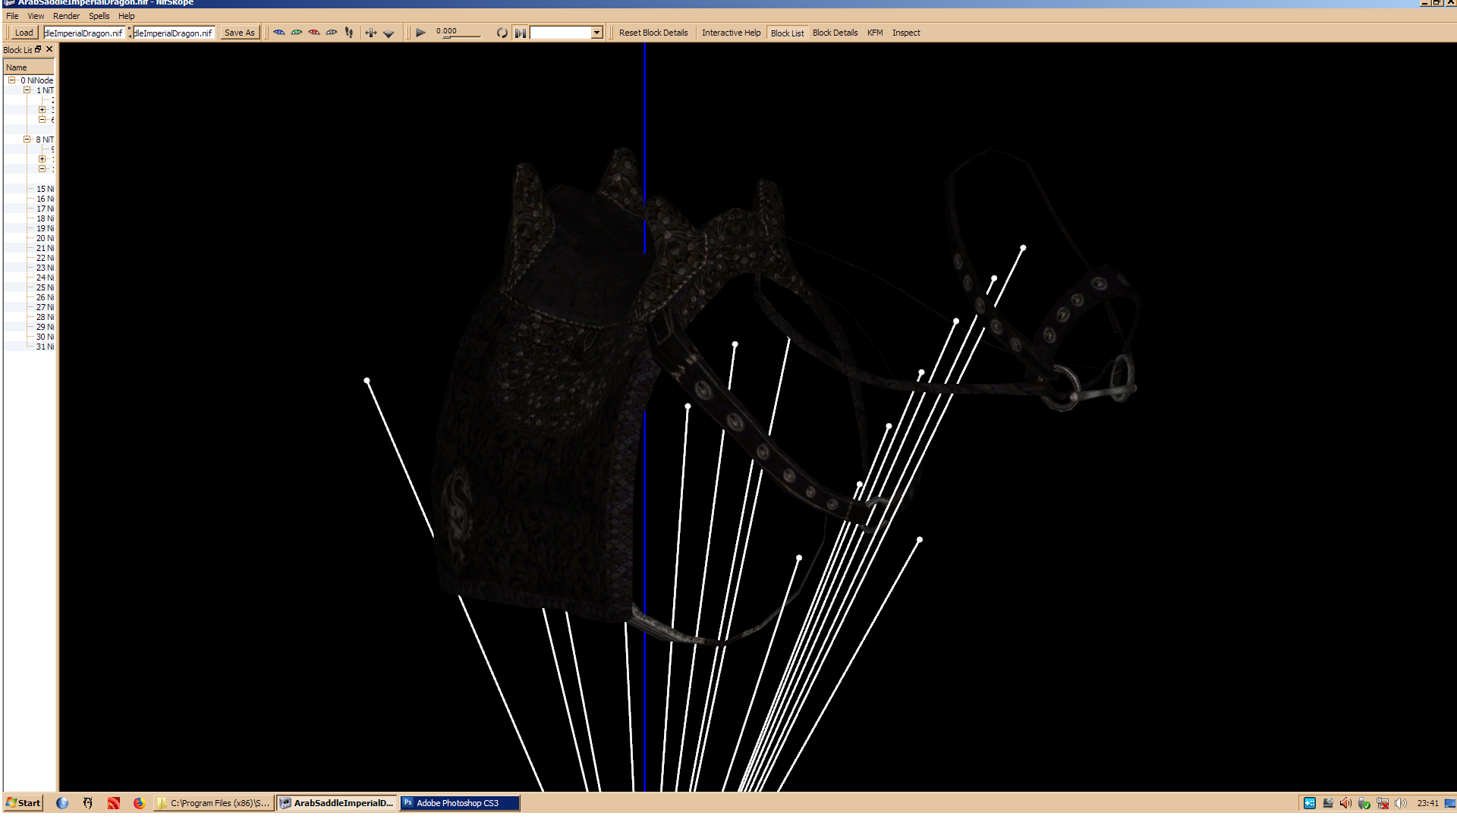Toggle the animation switch button
Viewport: 1457px width, 819px height.
tap(521, 33)
